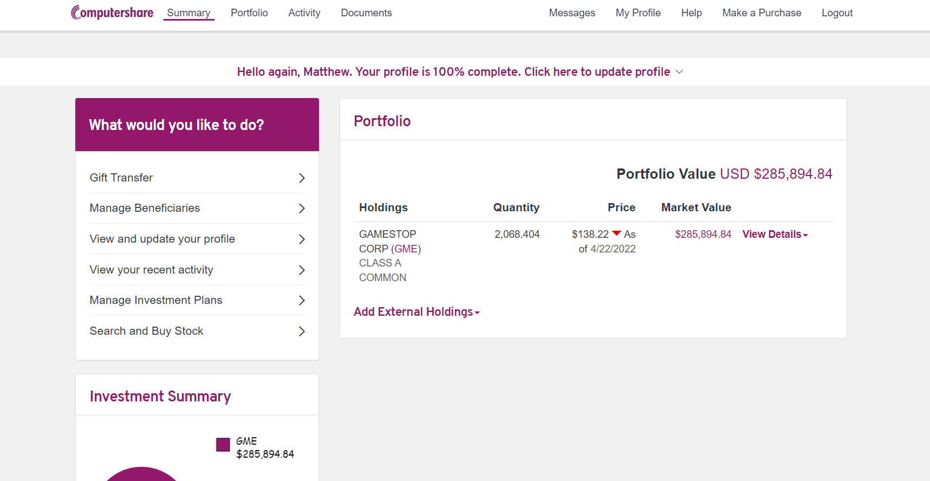
Task: Expand the profile completion banner chevron
Action: (679, 72)
